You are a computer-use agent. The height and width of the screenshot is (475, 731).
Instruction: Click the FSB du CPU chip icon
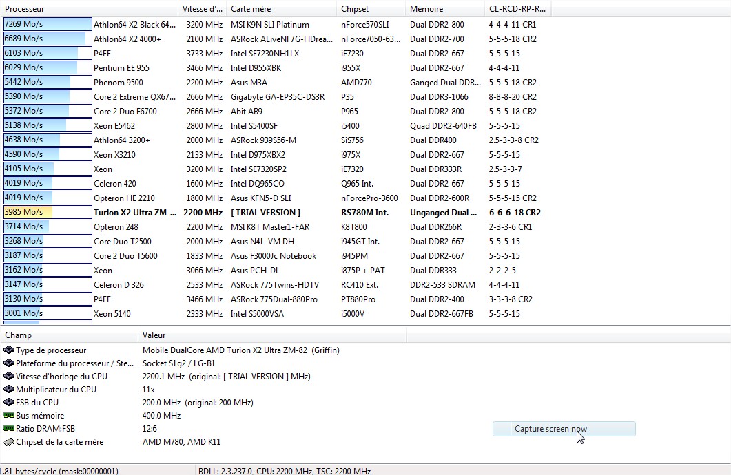point(8,402)
